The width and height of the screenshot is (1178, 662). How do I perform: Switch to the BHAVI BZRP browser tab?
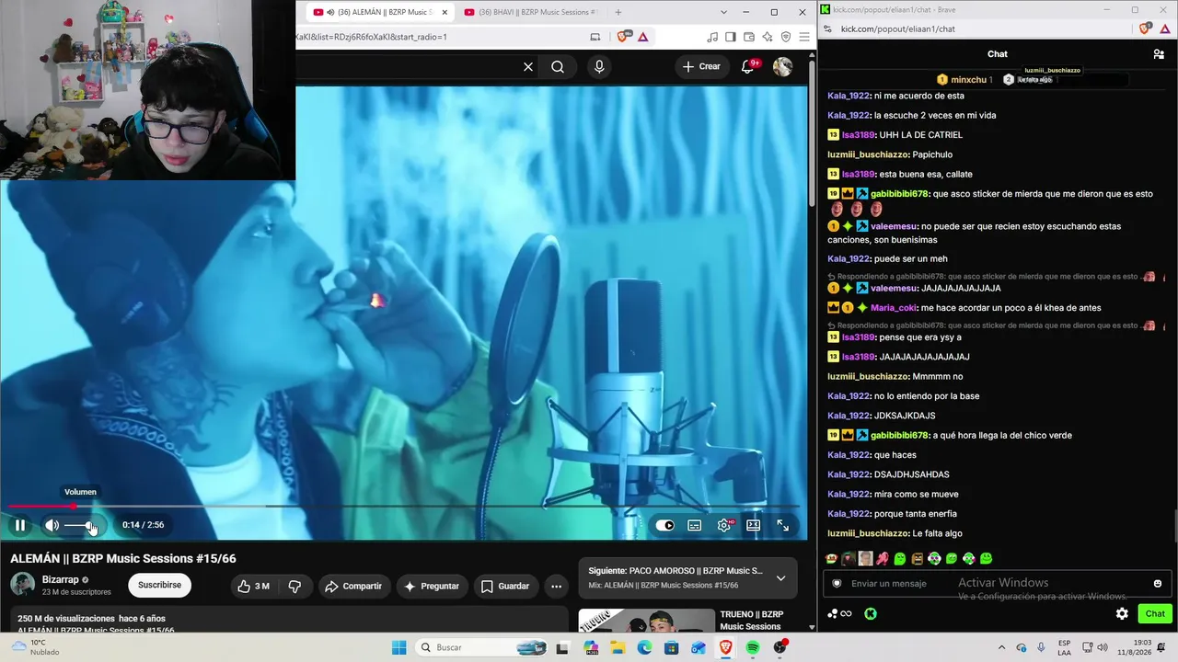531,12
